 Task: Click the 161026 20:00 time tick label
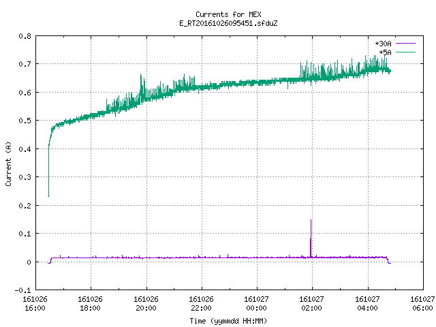[146, 304]
